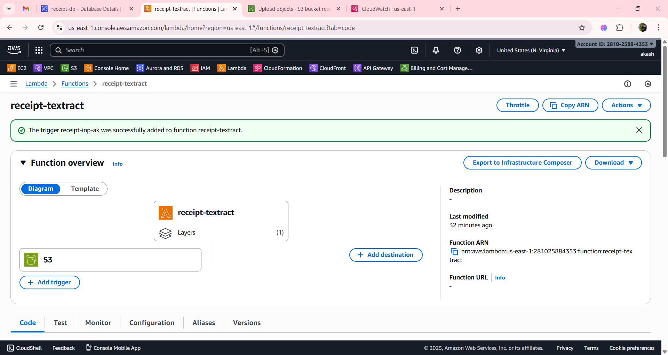Dismiss the trigger success notification
Viewport: 668px width, 355px height.
(639, 130)
